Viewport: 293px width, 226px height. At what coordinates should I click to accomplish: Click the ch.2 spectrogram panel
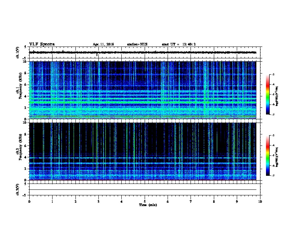pos(143,151)
